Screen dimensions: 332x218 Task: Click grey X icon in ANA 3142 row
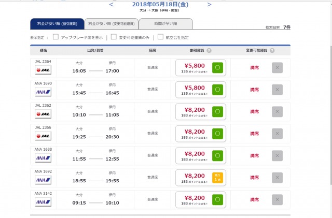[277, 199]
